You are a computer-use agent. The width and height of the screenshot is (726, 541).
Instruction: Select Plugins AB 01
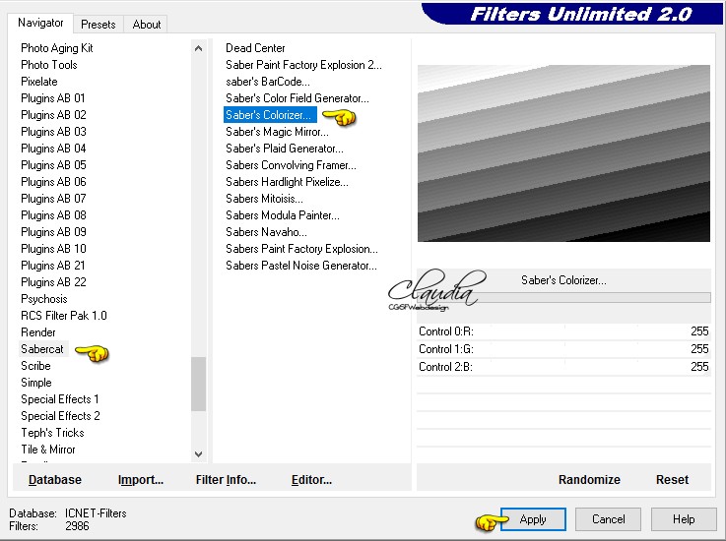[53, 98]
